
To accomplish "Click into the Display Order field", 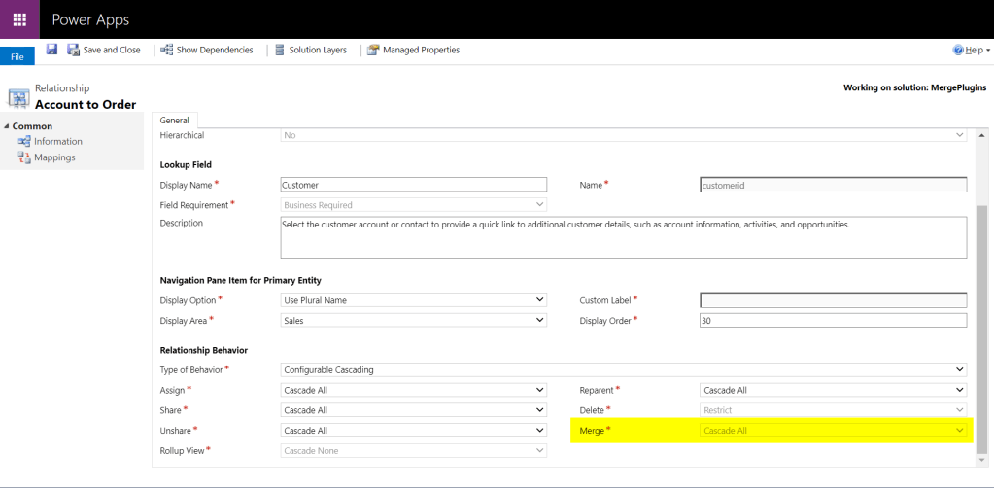I will [833, 320].
